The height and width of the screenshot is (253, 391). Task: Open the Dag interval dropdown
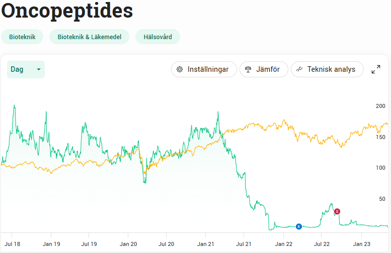point(26,69)
